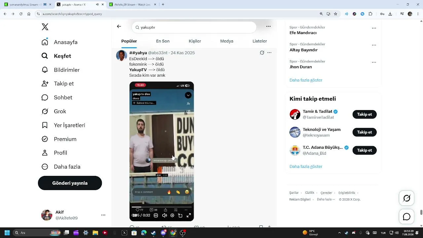423x238 pixels.
Task: Open the ##yahya profile avatar
Action: [122, 56]
